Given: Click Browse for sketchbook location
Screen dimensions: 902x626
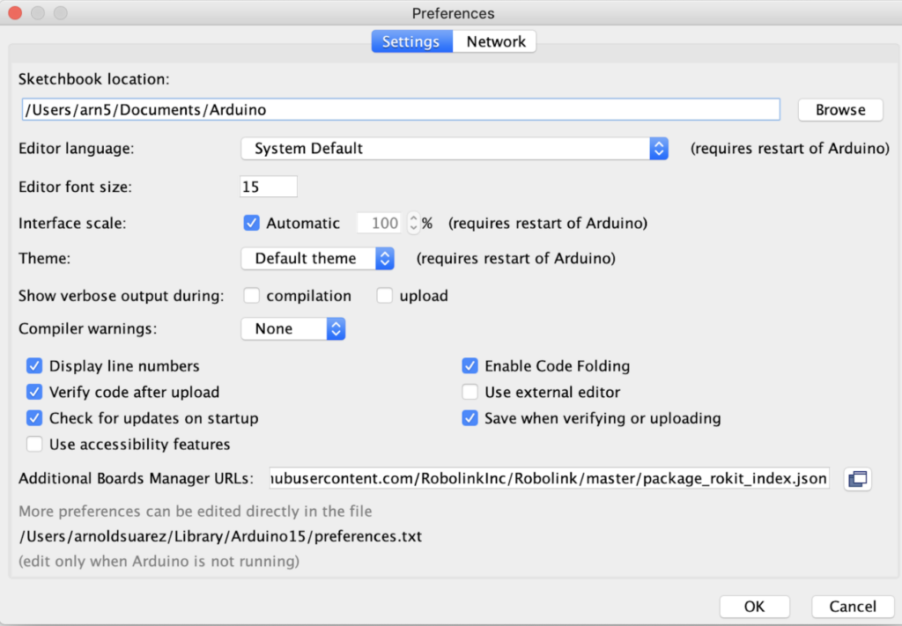Looking at the screenshot, I should (839, 110).
